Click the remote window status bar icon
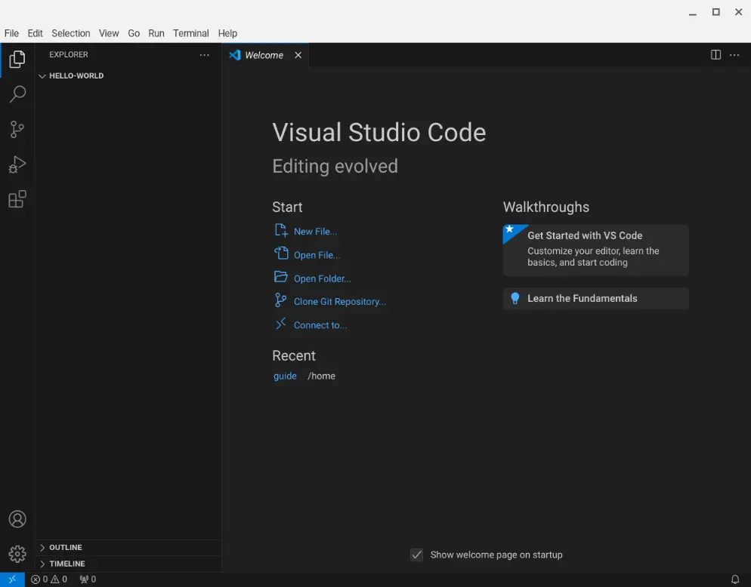 click(12, 579)
